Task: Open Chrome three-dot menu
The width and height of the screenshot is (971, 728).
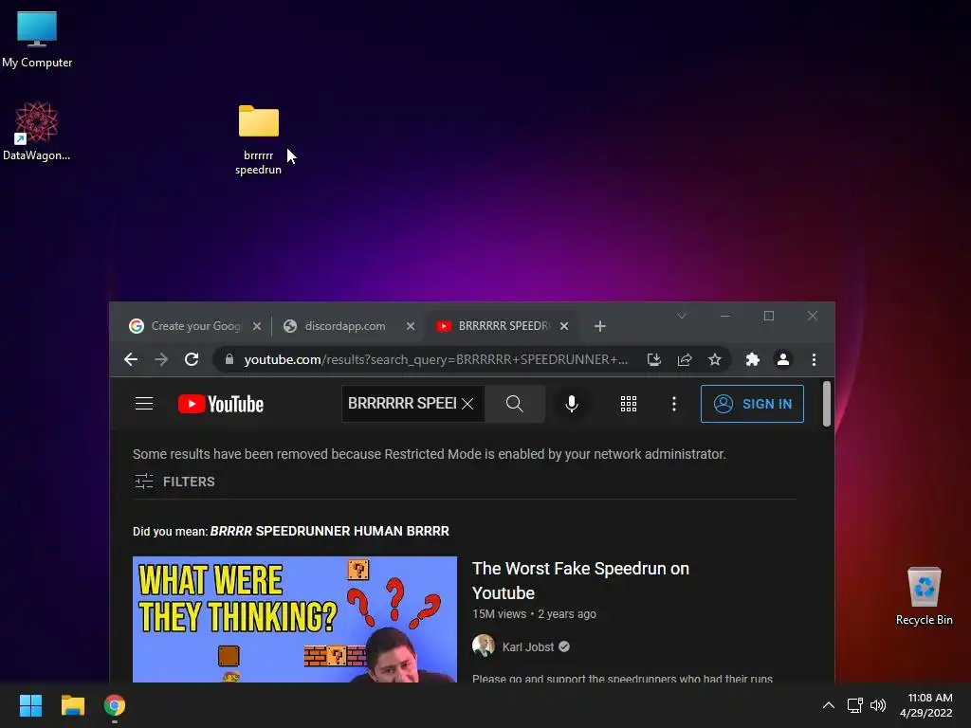Action: coord(814,359)
